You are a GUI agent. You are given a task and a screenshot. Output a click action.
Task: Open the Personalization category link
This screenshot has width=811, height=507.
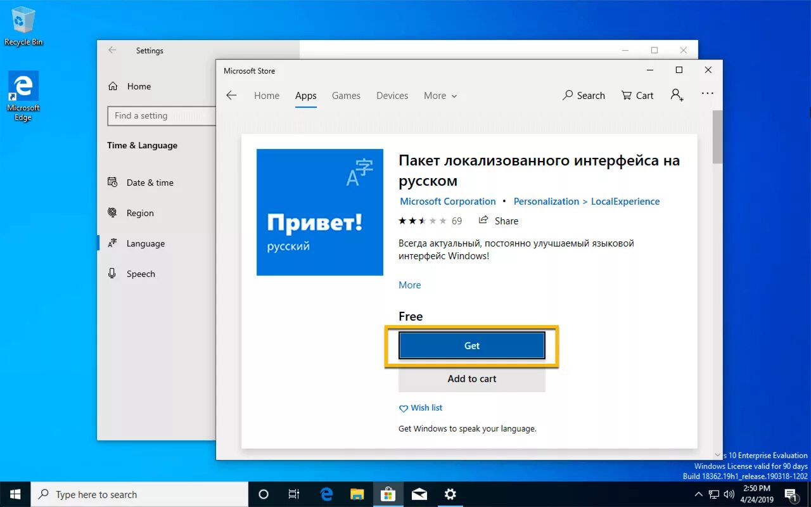(546, 202)
